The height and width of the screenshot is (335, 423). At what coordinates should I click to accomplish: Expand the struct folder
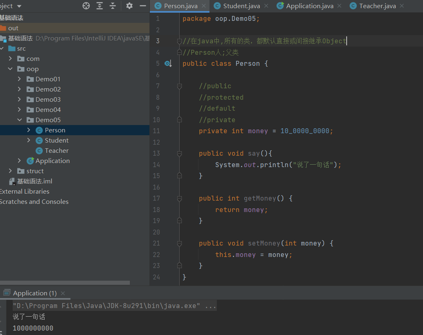coord(10,171)
